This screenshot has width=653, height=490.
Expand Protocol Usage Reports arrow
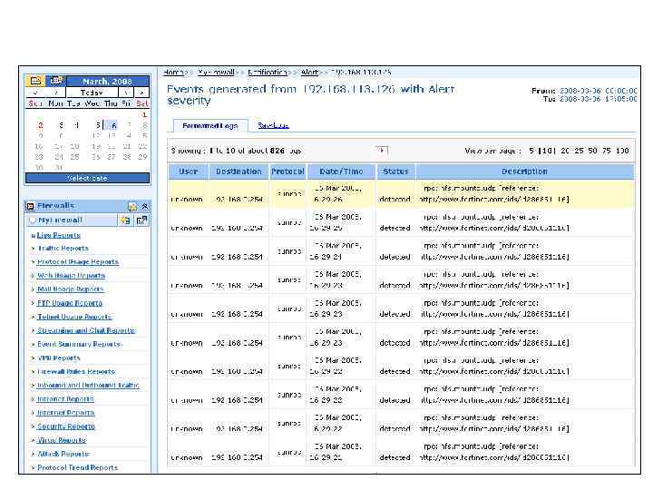(33, 262)
